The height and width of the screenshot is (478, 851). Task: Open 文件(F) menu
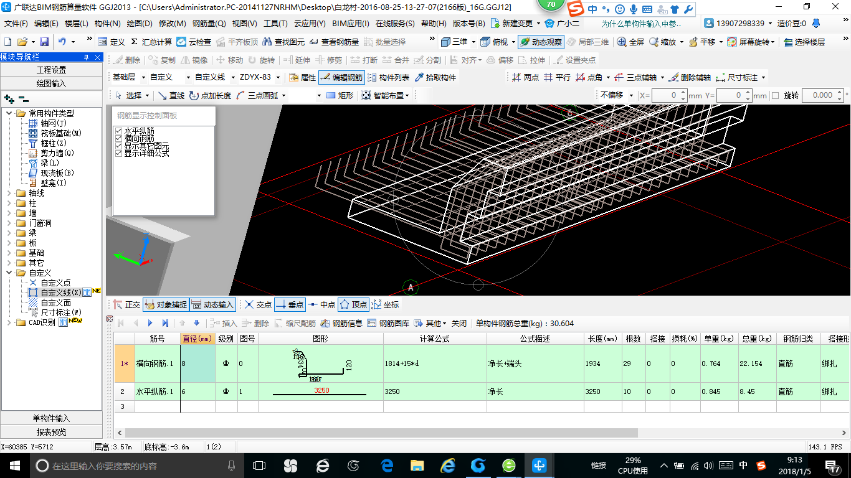(16, 24)
